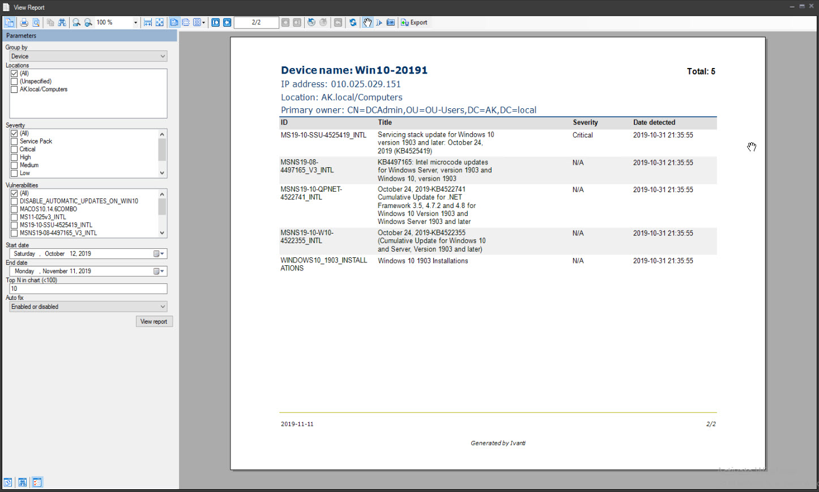Click the View report button
The image size is (819, 492).
[x=154, y=321]
